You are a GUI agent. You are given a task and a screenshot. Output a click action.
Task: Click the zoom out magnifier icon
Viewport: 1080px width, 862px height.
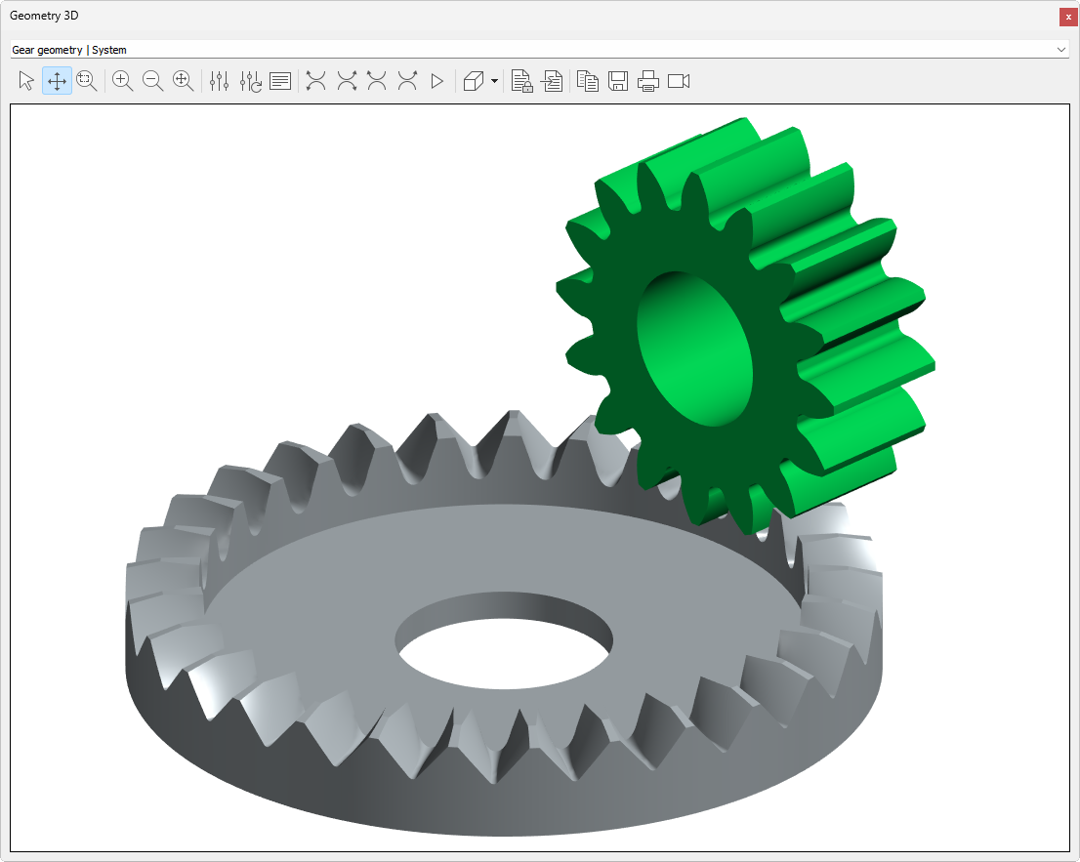pyautogui.click(x=153, y=81)
